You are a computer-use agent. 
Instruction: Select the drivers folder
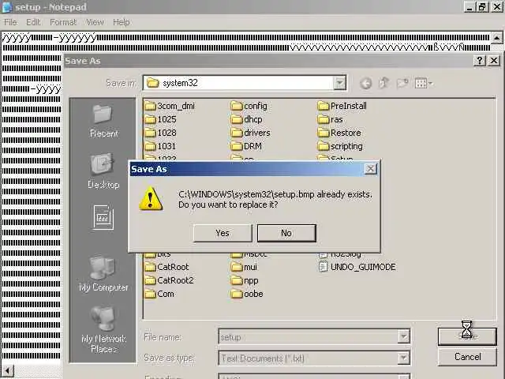tap(251, 133)
